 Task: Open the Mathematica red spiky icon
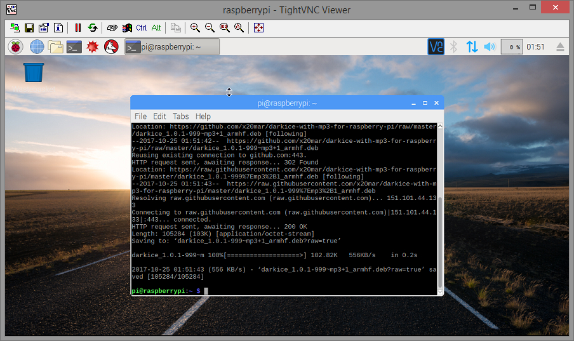tap(93, 47)
